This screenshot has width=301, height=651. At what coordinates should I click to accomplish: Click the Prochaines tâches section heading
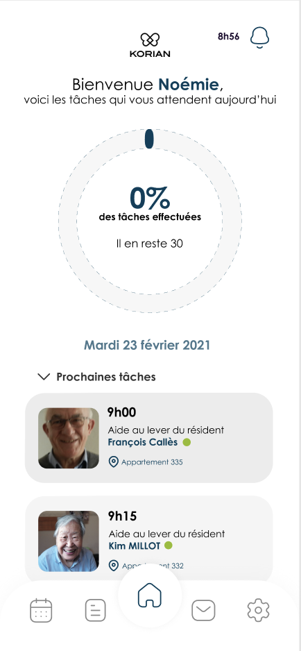106,377
